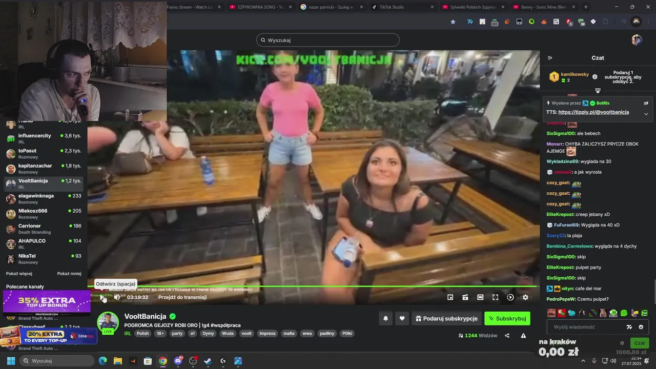Bookmark this page with the star icon
656x369 pixels.
(453, 22)
